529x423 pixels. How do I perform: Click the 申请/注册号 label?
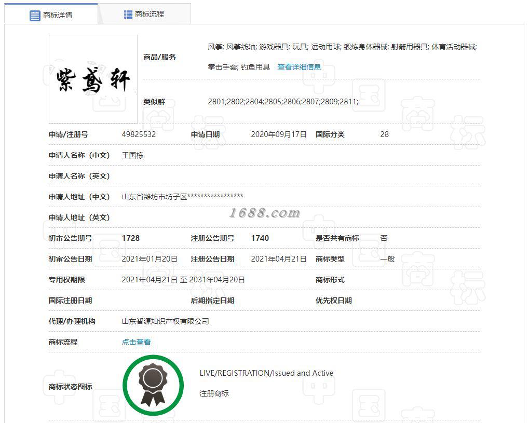point(69,134)
